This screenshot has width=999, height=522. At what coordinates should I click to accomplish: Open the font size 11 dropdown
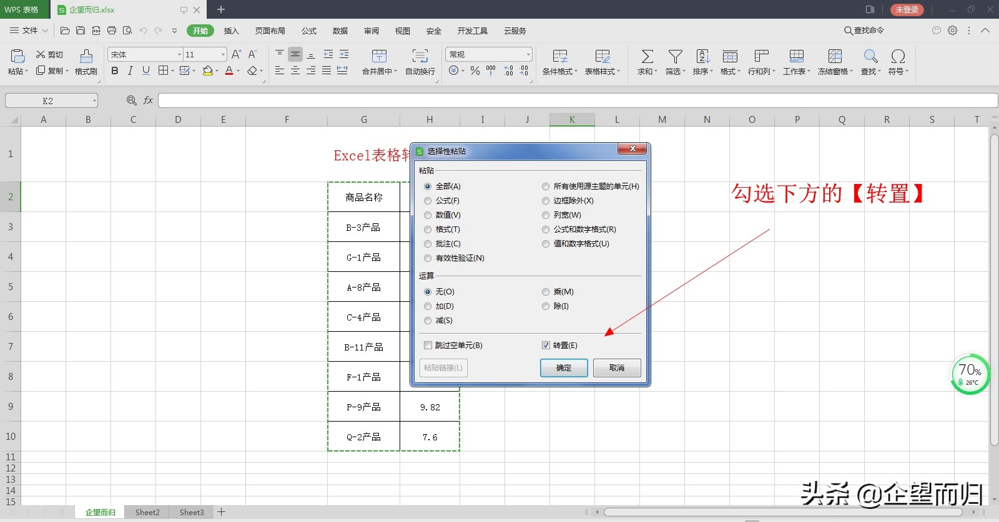[x=223, y=55]
